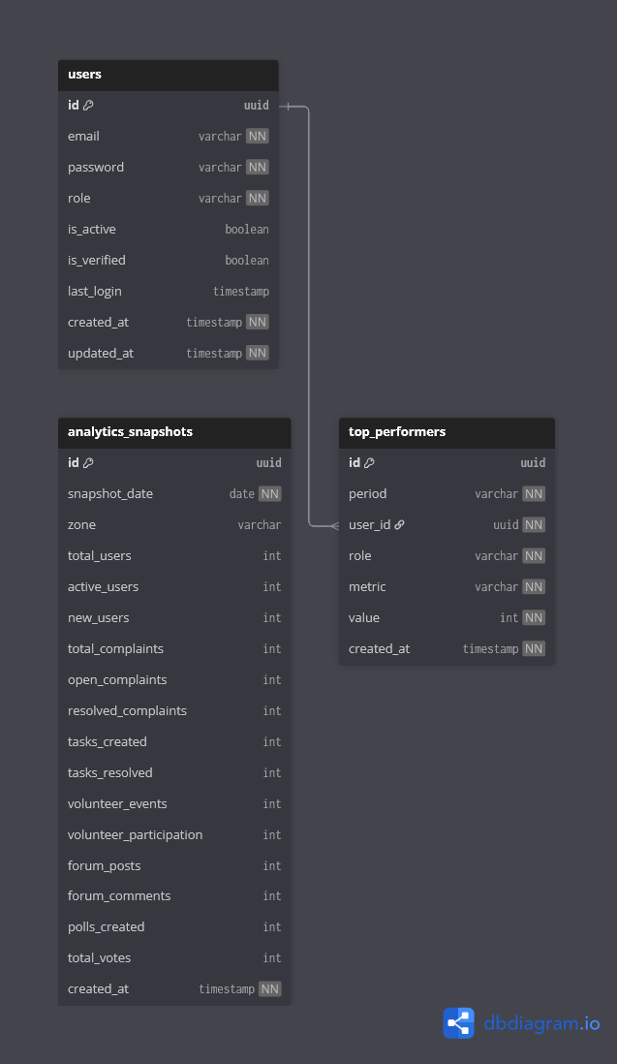Viewport: 617px width, 1064px height.
Task: Click the total_votes column row
Action: point(173,958)
